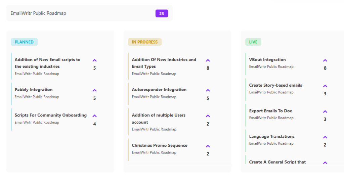Screen dimensions: 344x182
Task: Upvote Scripts For Community Onboarding
Action: (x=94, y=116)
